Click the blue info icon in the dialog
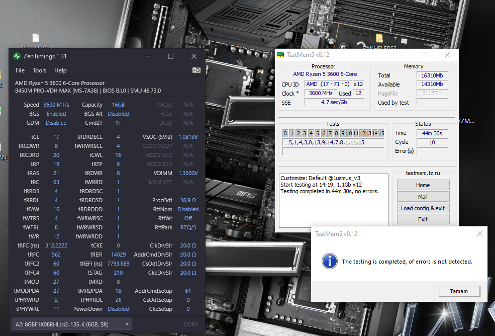 click(329, 262)
